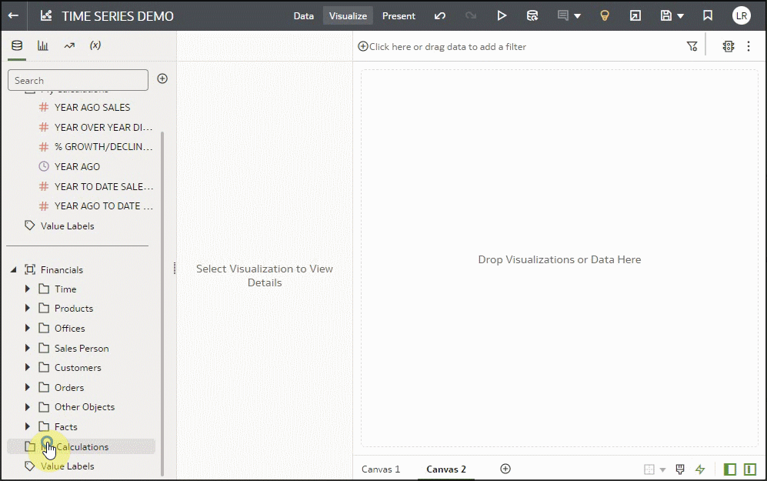Open the filter icon on the filter bar
This screenshot has height=481, width=767.
pyautogui.click(x=692, y=45)
